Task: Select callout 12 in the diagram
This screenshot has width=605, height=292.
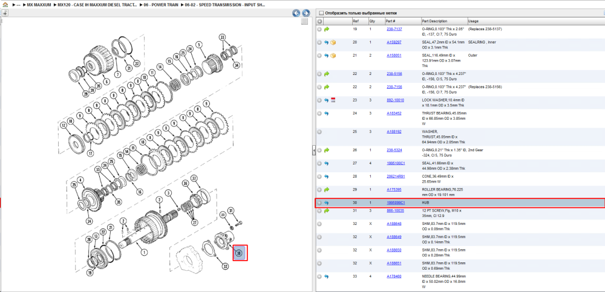Action: pyautogui.click(x=64, y=125)
